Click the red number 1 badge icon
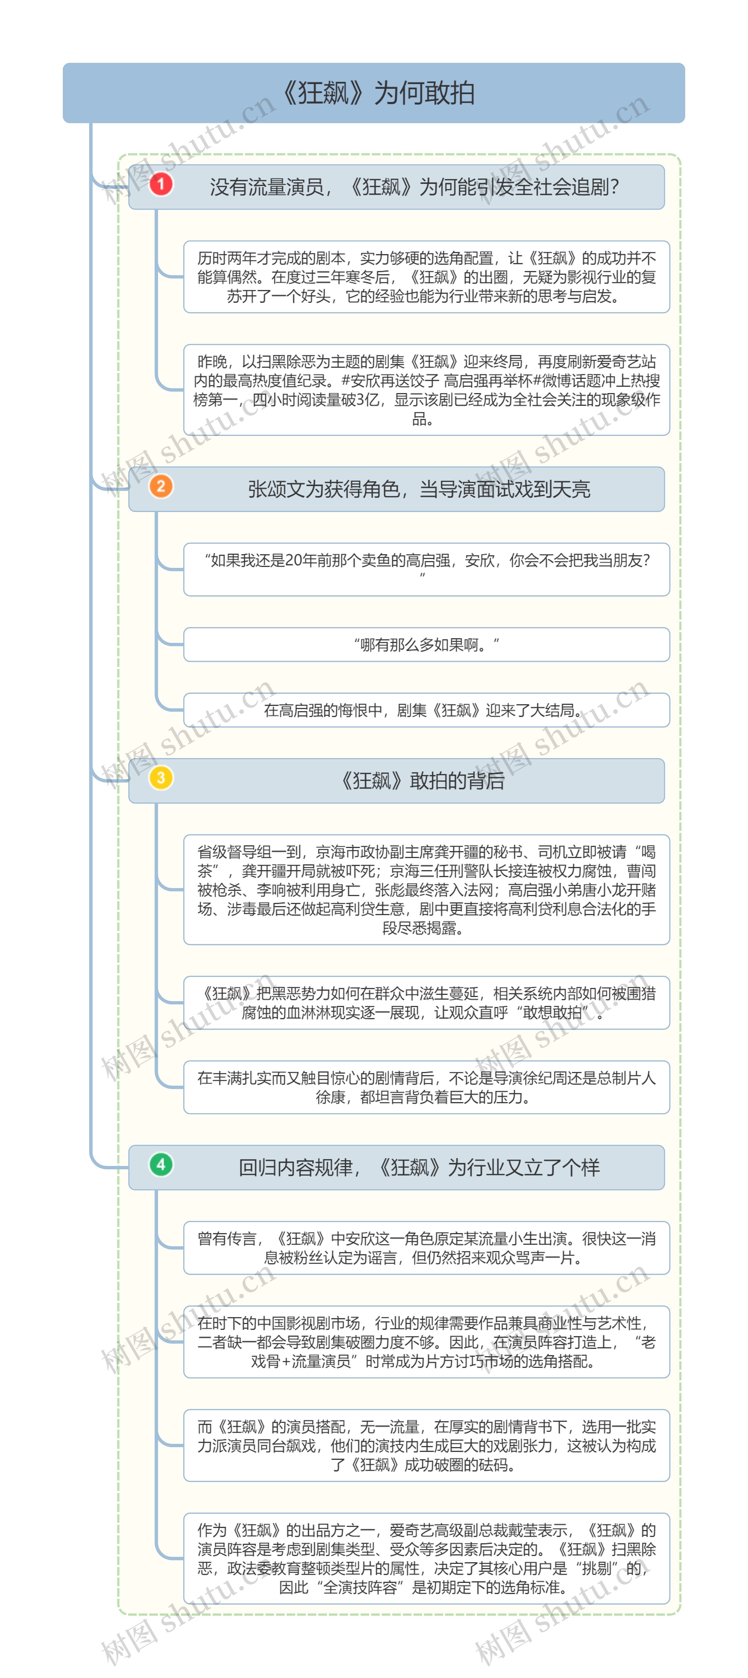The image size is (748, 1678). click(x=161, y=184)
